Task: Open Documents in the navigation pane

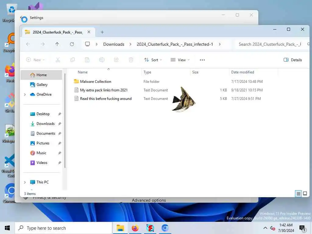Action: [46, 133]
